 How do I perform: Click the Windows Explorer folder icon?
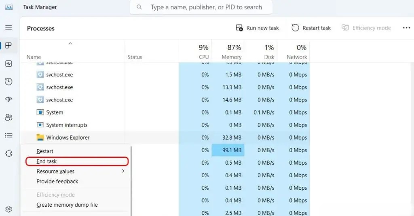40,137
